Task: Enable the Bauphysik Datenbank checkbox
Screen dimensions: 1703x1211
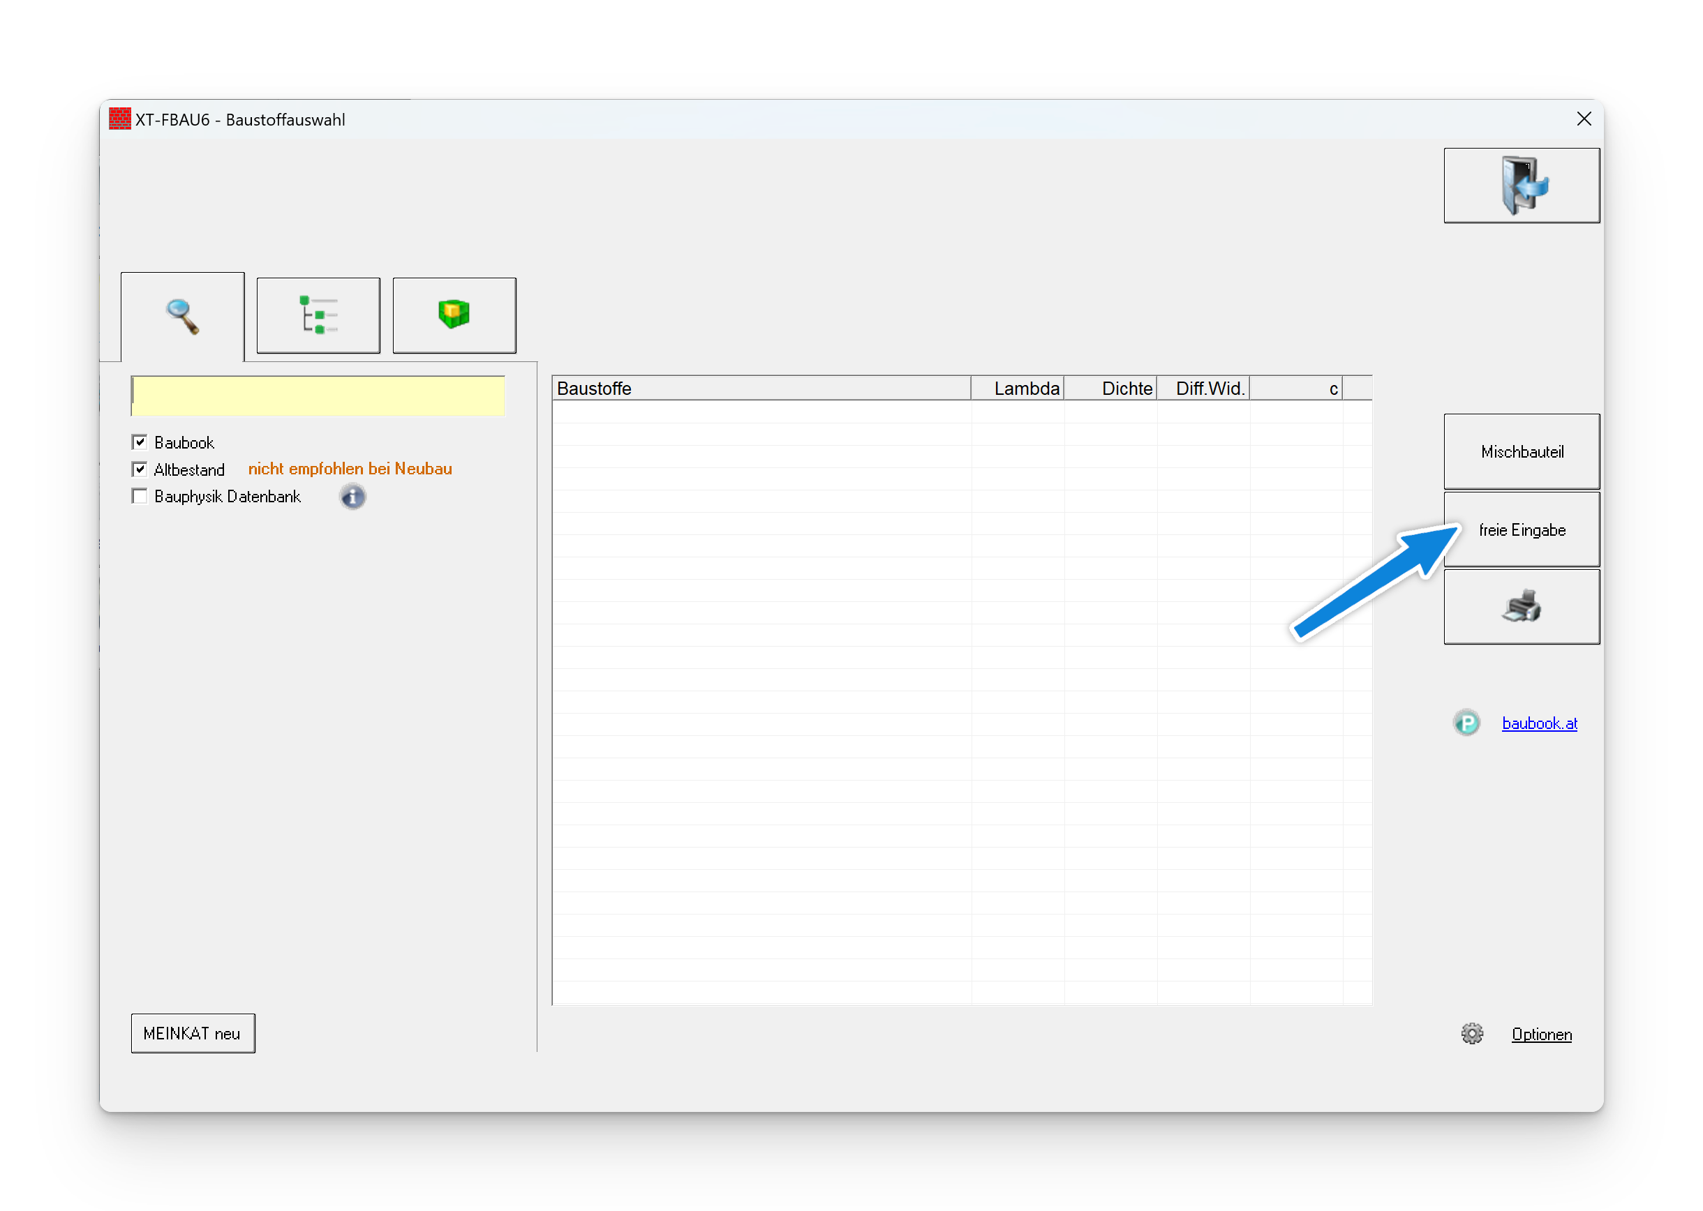Action: click(x=140, y=496)
